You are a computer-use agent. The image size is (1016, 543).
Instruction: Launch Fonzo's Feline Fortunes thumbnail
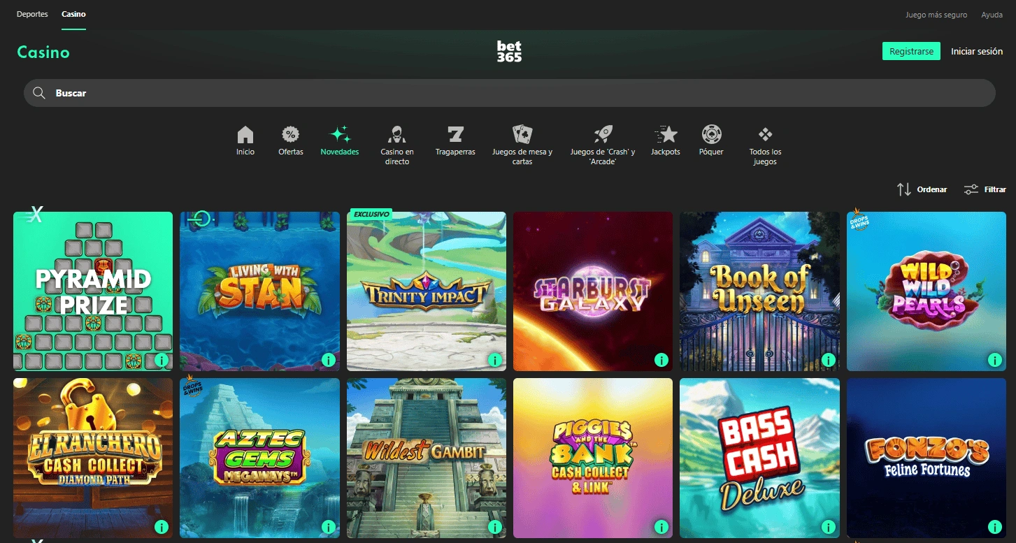(x=926, y=458)
